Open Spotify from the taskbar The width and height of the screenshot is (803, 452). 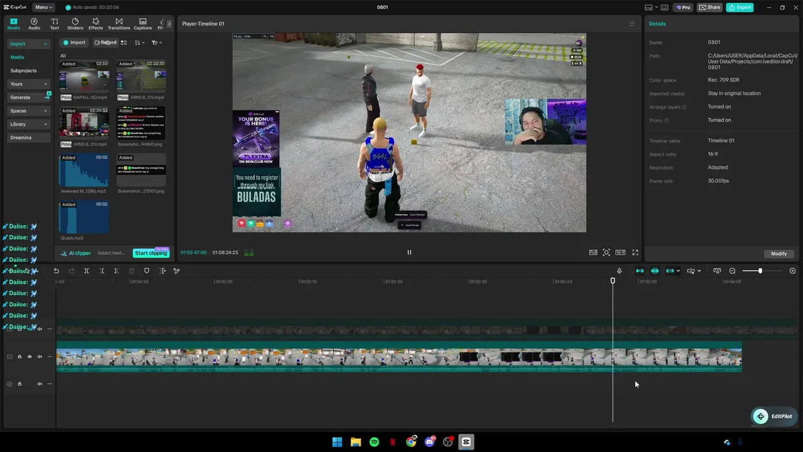pyautogui.click(x=374, y=442)
